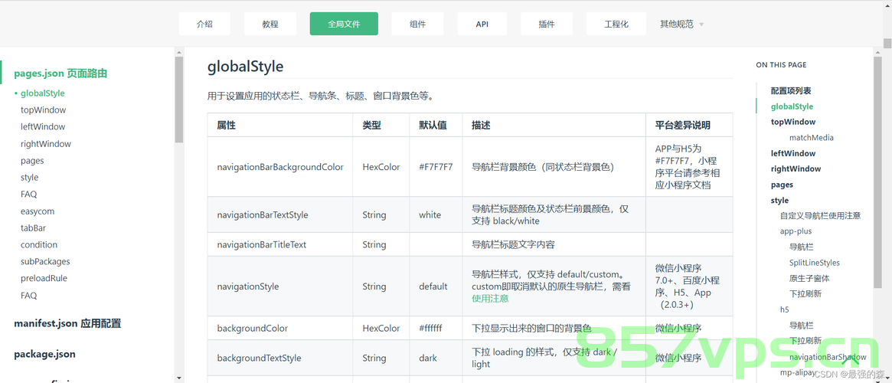Screen dimensions: 892x383
Task: Follow the green 使用注意 link
Action: [490, 298]
